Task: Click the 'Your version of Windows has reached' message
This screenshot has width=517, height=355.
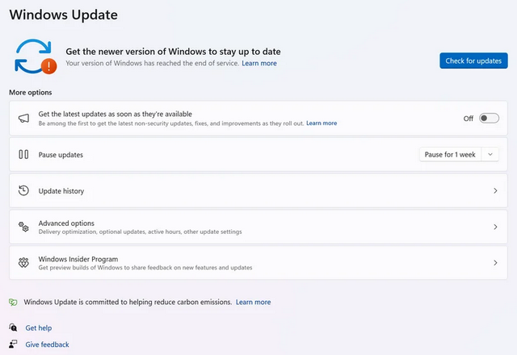Action: (x=153, y=63)
